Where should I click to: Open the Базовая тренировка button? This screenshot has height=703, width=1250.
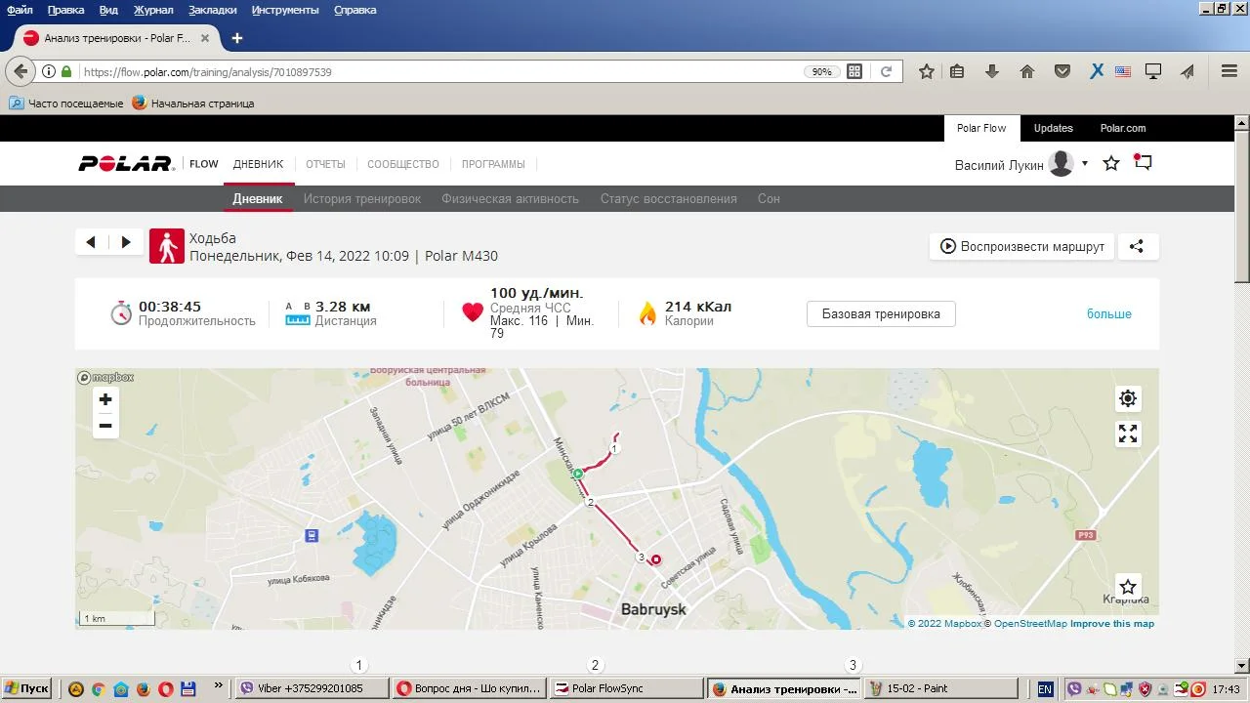(x=881, y=313)
